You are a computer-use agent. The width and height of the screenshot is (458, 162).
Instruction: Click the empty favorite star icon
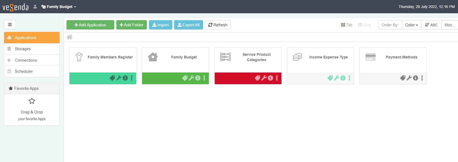(x=32, y=101)
